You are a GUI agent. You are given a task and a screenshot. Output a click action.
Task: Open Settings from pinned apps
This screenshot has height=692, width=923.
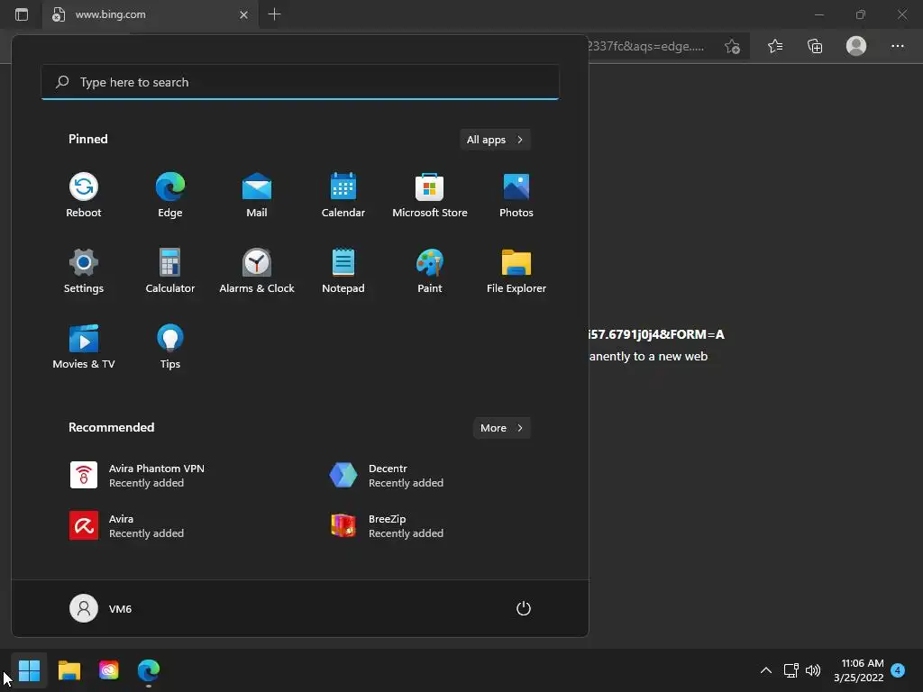[x=84, y=271]
